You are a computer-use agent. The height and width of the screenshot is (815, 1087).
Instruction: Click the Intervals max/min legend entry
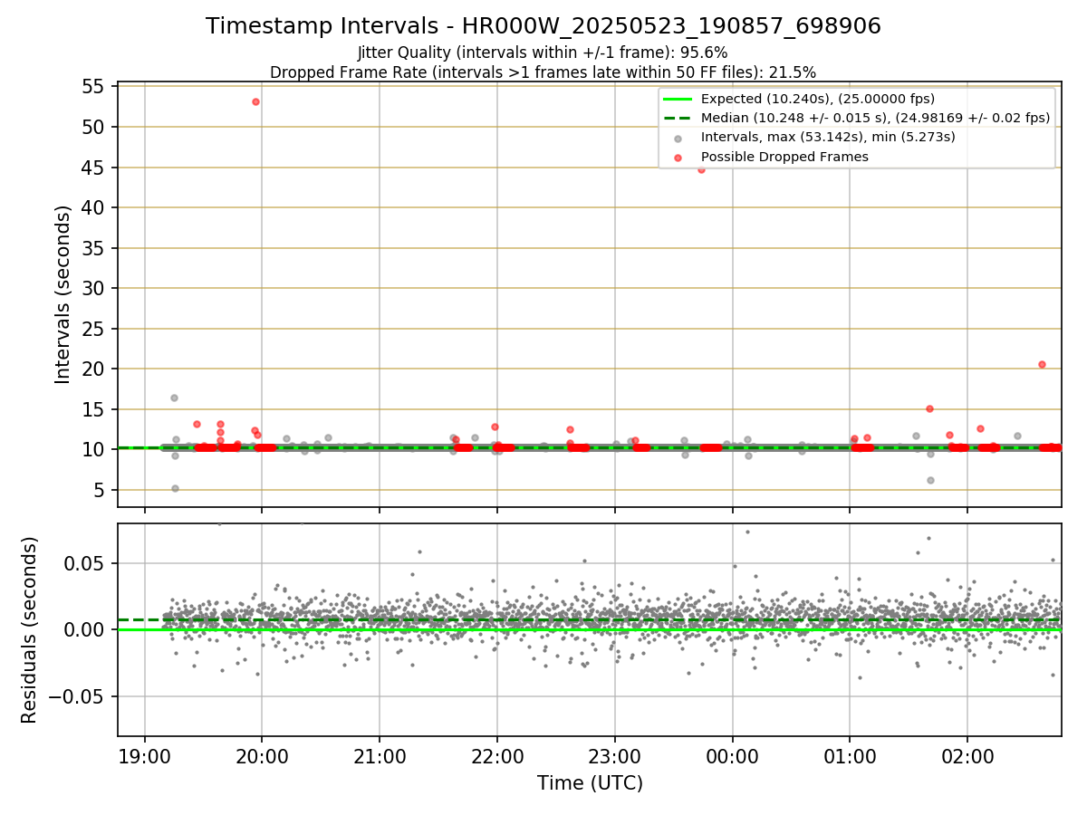(x=828, y=137)
